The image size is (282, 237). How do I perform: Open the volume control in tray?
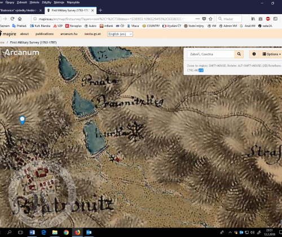click(x=253, y=232)
